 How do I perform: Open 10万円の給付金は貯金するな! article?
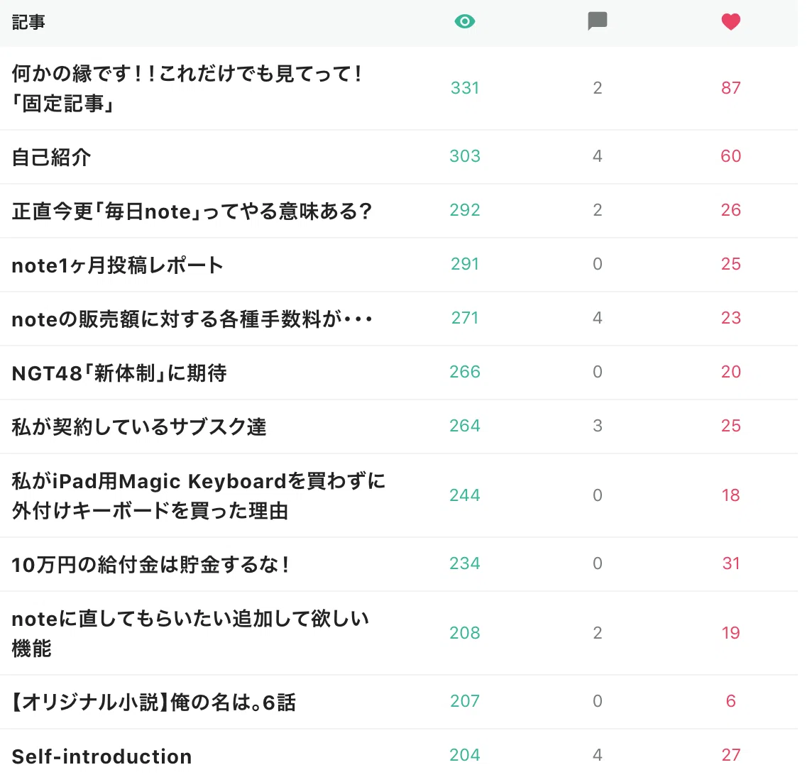point(150,564)
